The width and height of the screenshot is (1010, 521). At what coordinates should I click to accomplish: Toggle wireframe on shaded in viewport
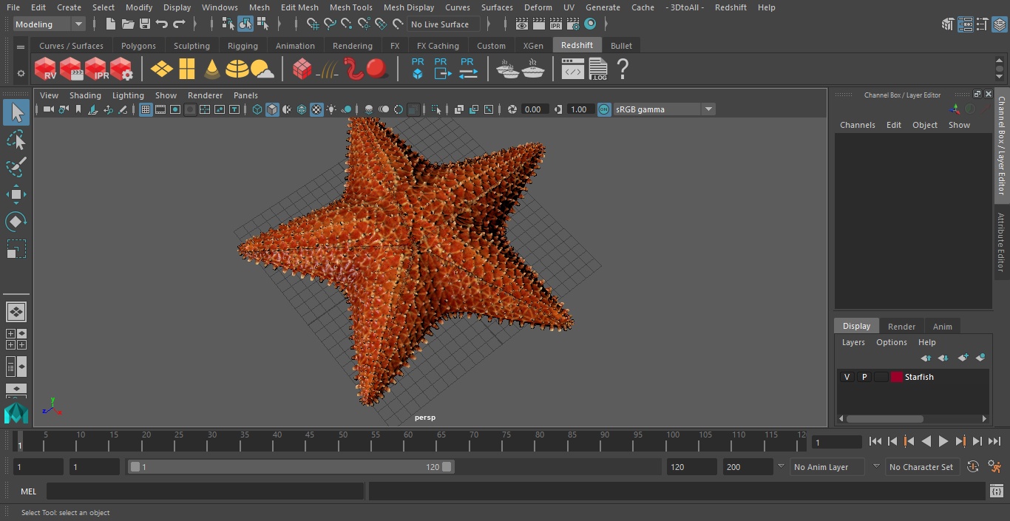pyautogui.click(x=302, y=109)
